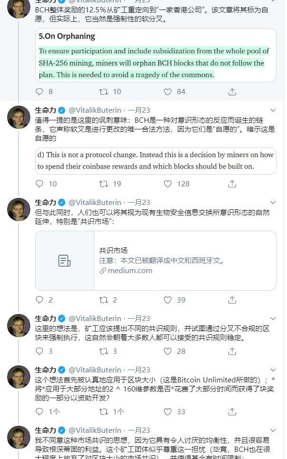Click the avatar beside the 共识市场 tweet
Screen dimensions: 287x459
[x=19, y=210]
